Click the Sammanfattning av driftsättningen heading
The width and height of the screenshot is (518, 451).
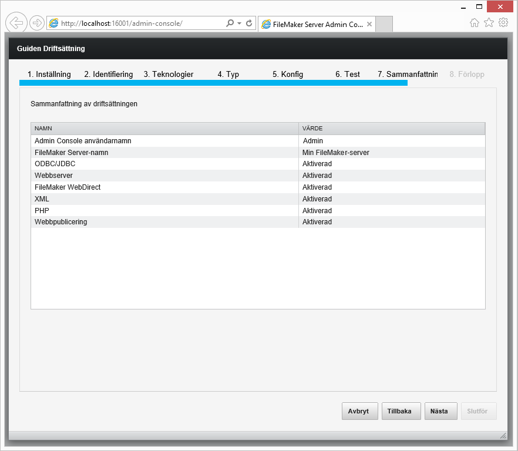(x=84, y=104)
